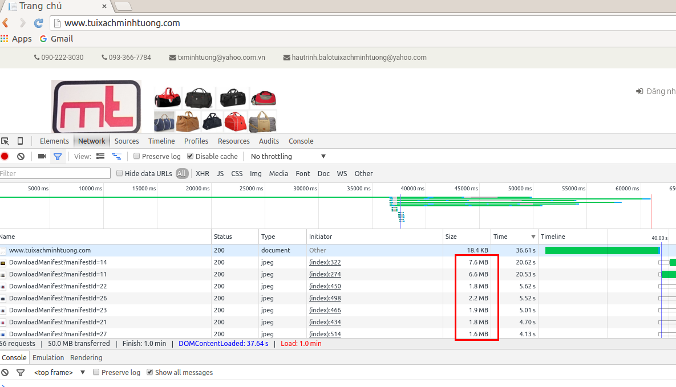Switch to the Elements tab

coord(54,141)
